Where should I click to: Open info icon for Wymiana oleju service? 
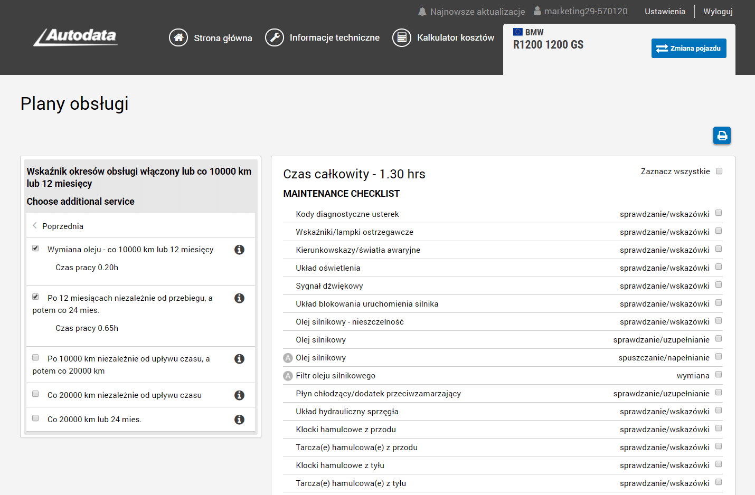[239, 250]
